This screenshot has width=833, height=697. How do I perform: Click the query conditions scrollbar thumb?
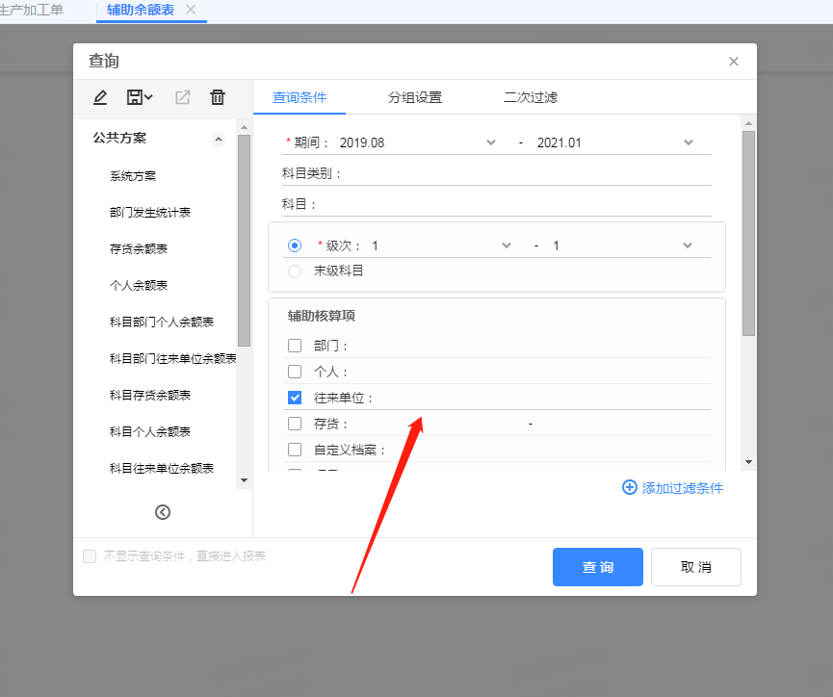(748, 233)
